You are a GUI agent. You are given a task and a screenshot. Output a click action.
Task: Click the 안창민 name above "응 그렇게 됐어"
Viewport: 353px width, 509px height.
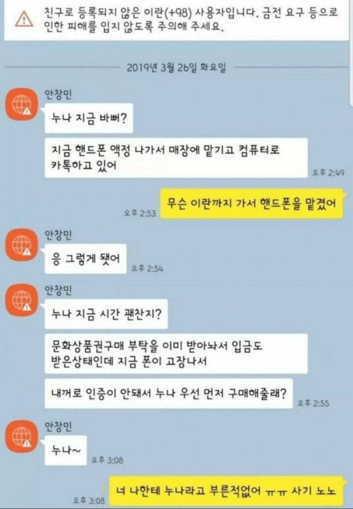58,235
